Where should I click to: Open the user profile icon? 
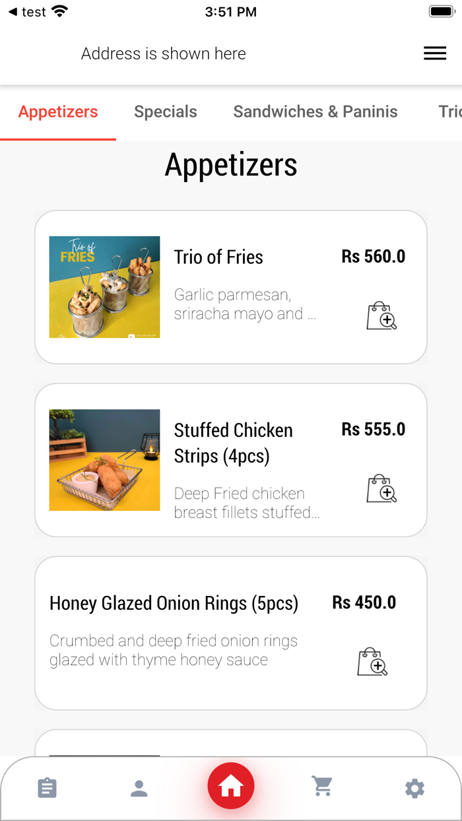[139, 788]
